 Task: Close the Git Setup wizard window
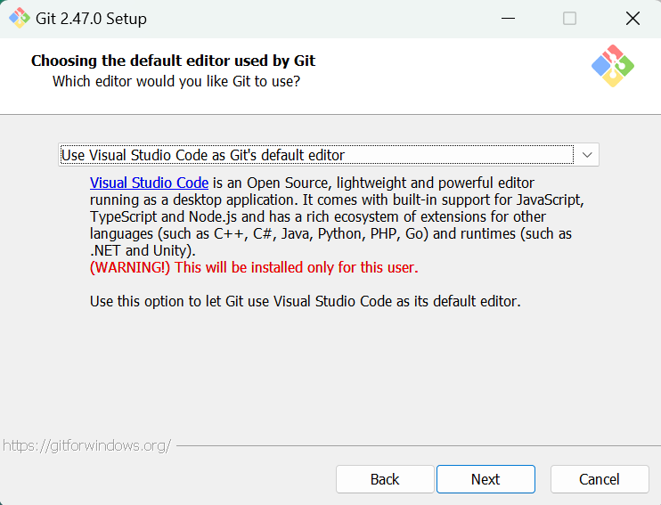632,18
